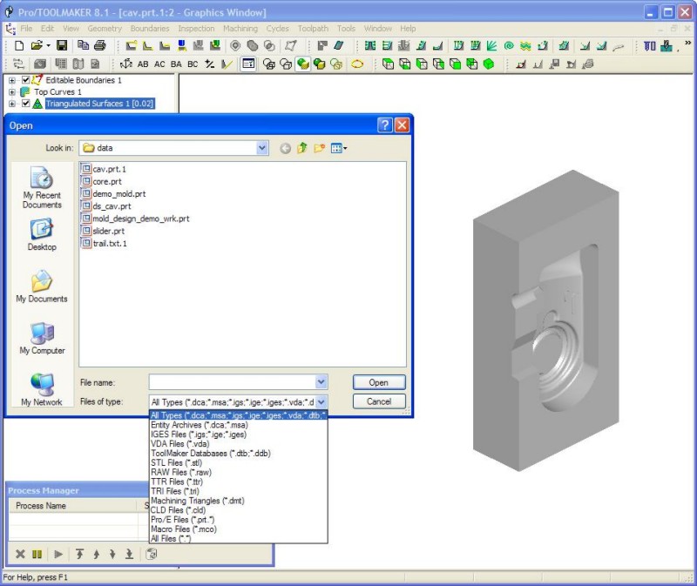Move process to bottom of queue
This screenshot has height=586, width=697.
[x=129, y=554]
